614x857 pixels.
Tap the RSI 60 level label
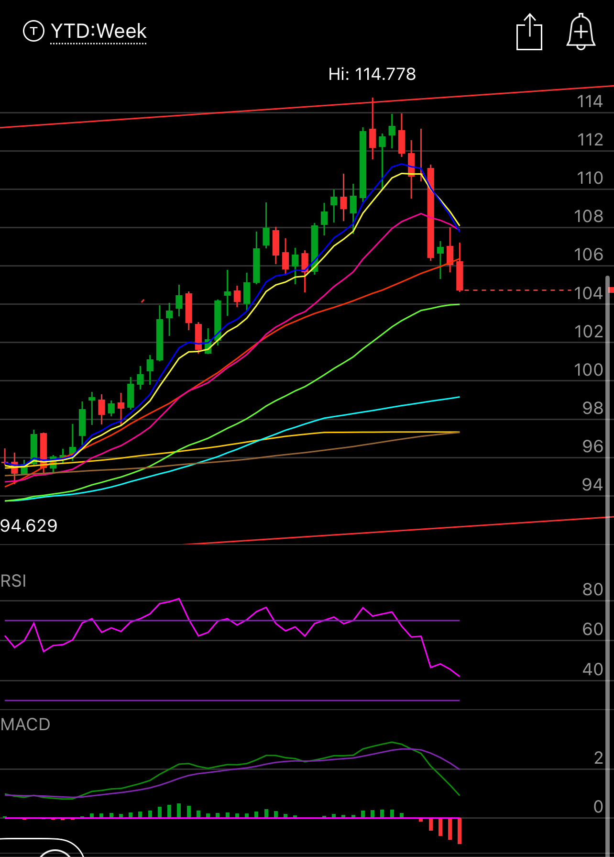coord(592,629)
